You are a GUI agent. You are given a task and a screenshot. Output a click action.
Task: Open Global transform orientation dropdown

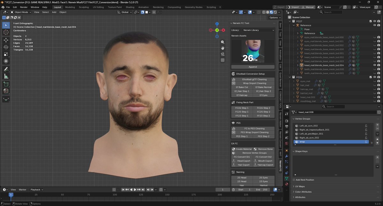click(x=124, y=12)
